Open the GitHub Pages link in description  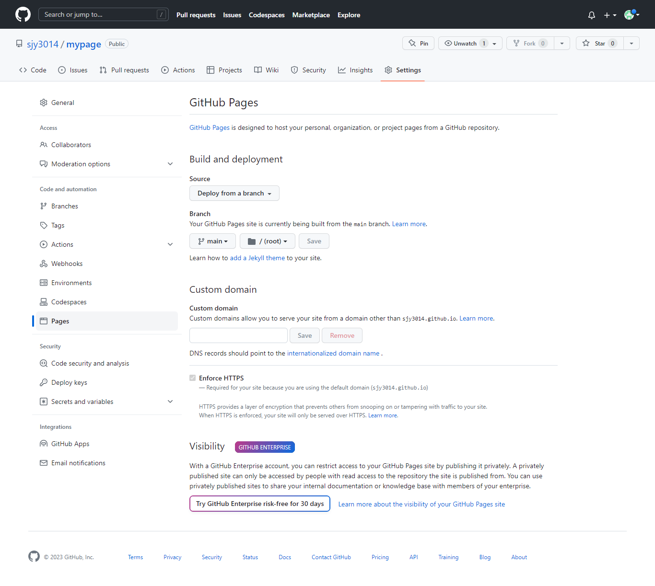[210, 127]
